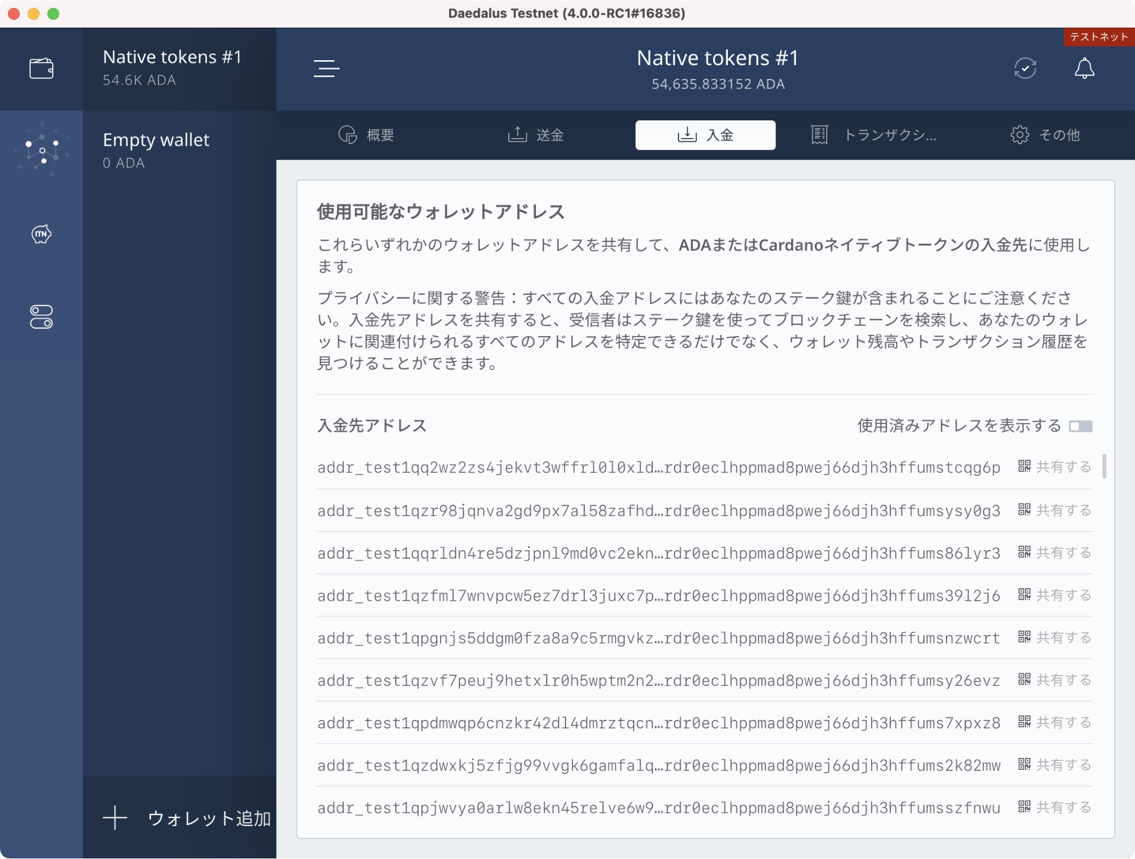Click macOS yellow minimize window button
This screenshot has height=859, width=1135.
click(x=33, y=14)
